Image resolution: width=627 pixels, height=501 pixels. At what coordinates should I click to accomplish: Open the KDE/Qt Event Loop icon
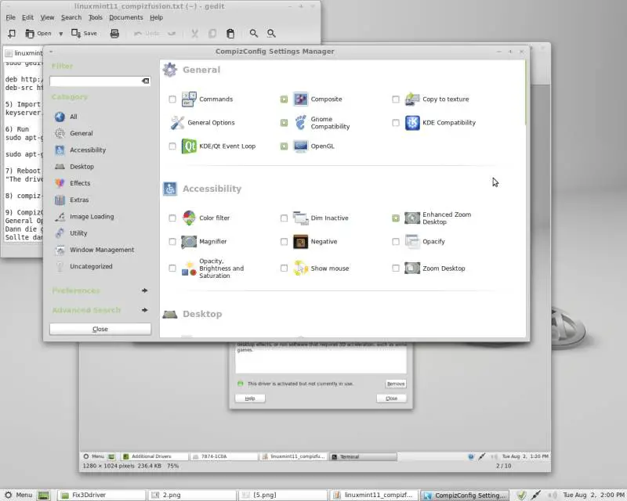[189, 146]
